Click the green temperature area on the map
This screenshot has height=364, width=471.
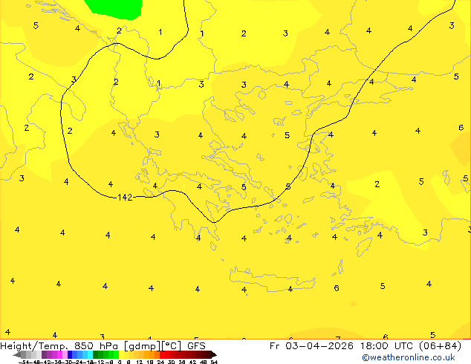click(x=116, y=9)
